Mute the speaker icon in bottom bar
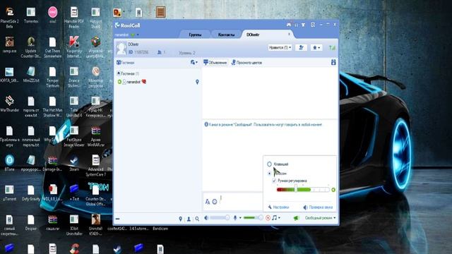 (206, 218)
